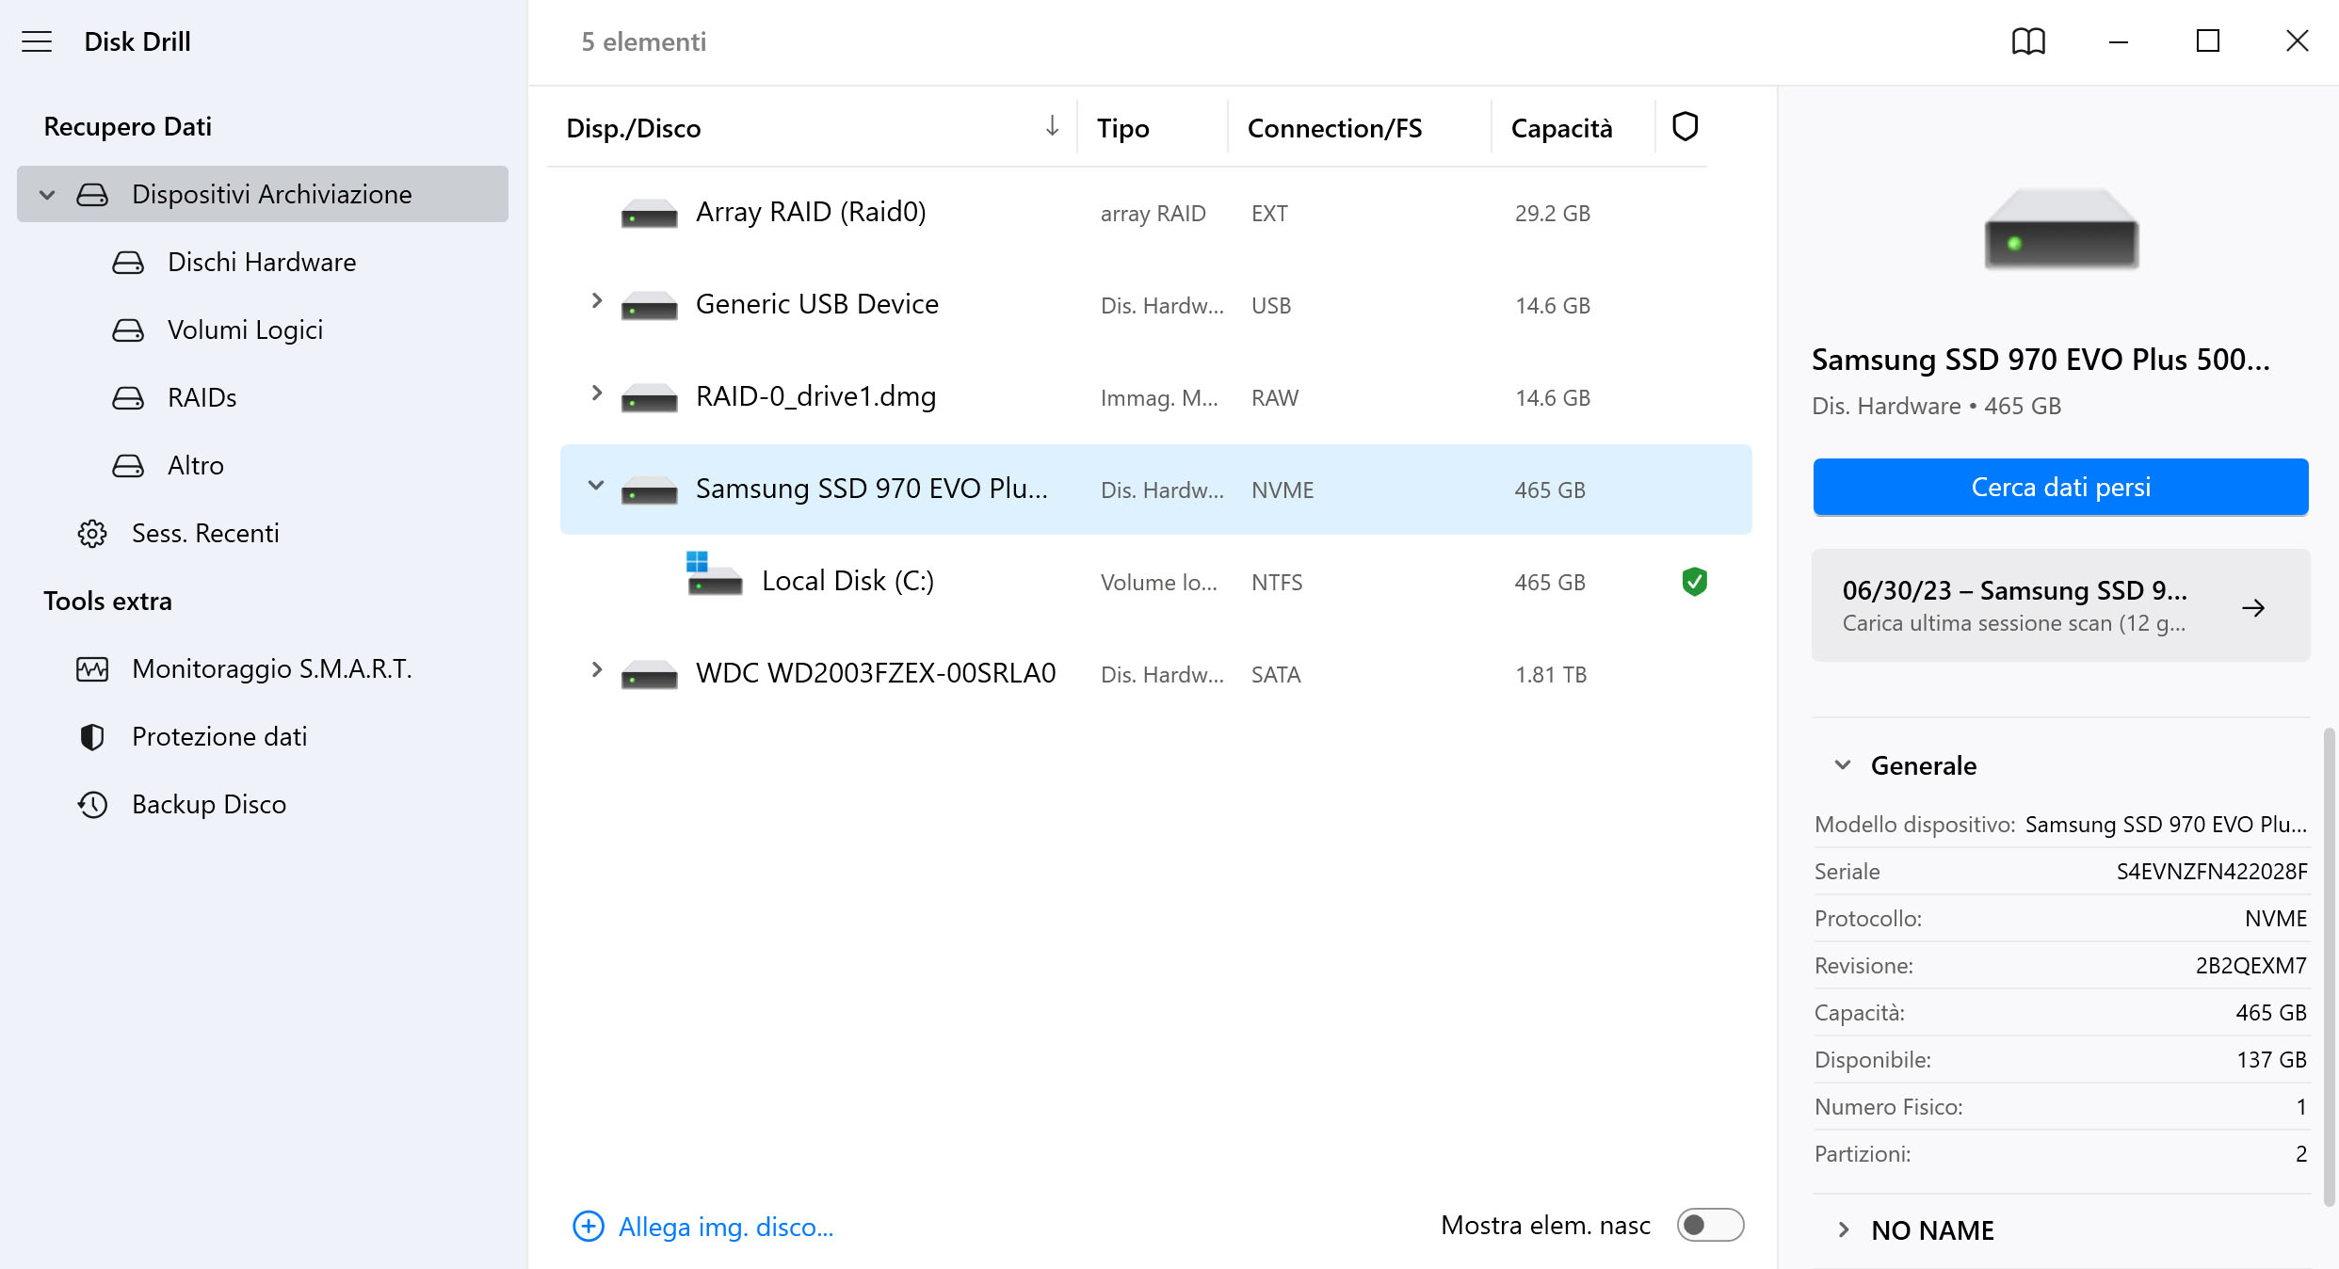Open Sess. Recenti
The image size is (2339, 1269).
(205, 534)
